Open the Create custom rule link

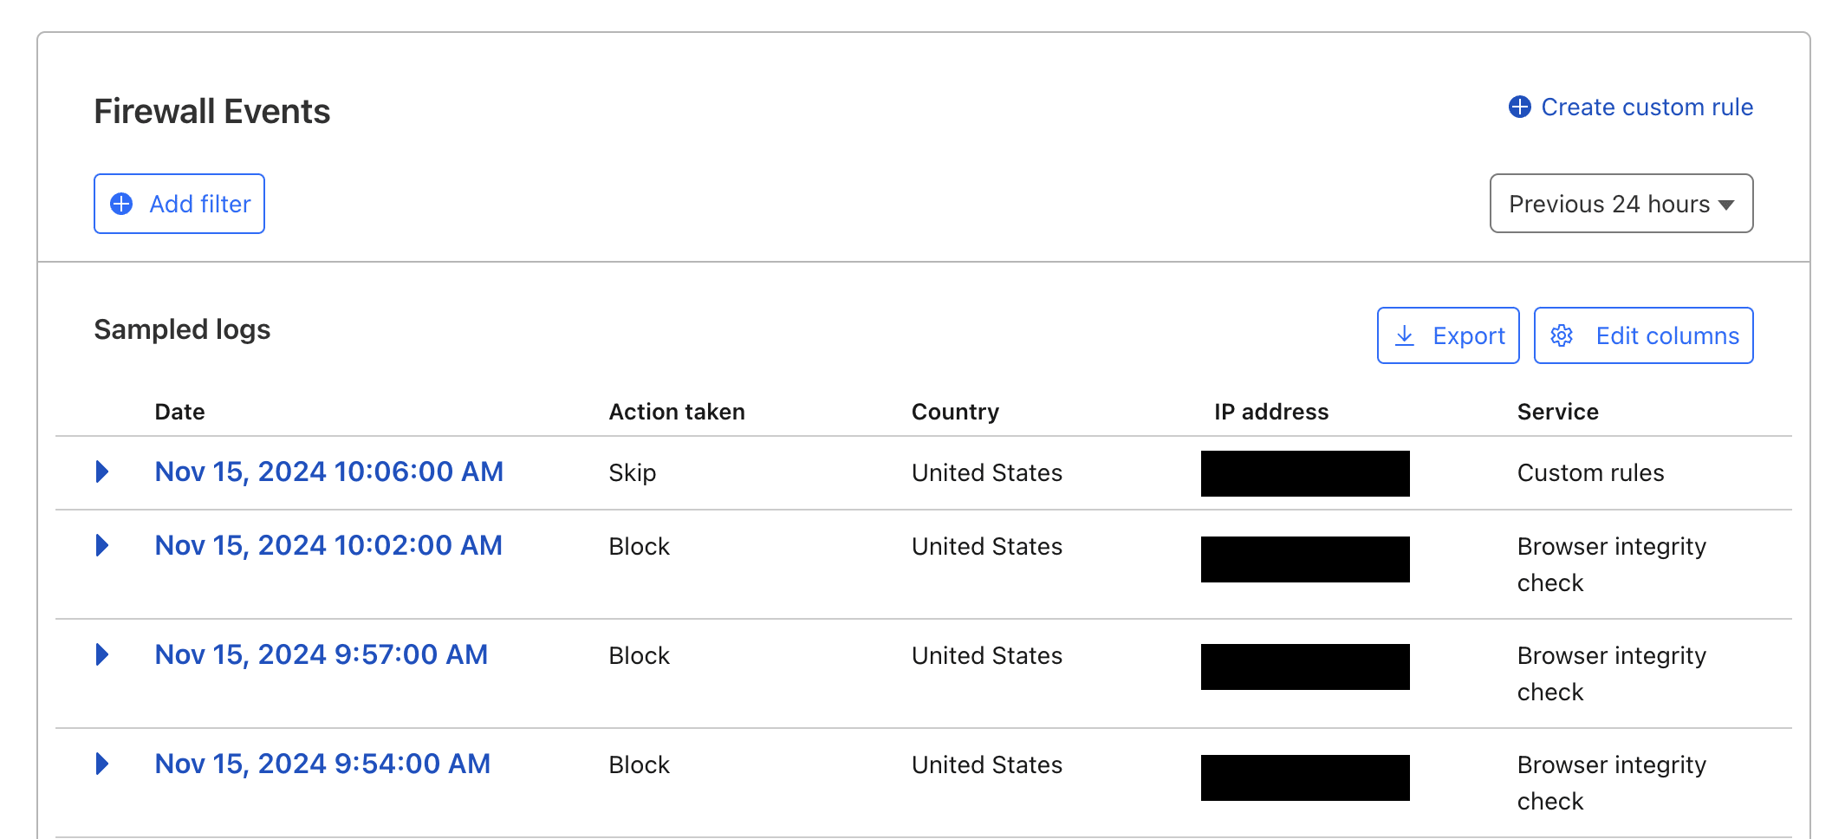tap(1647, 107)
